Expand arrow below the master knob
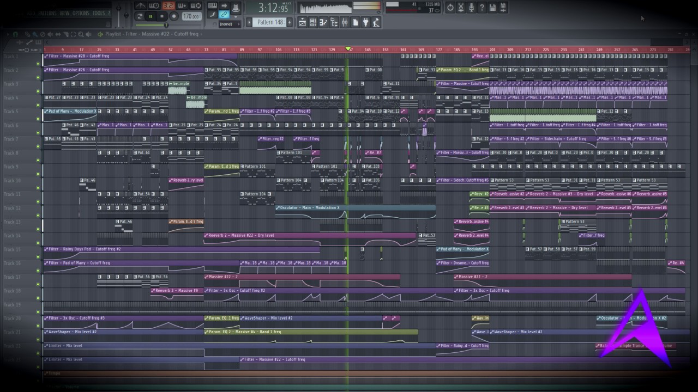698x392 pixels. point(236,17)
